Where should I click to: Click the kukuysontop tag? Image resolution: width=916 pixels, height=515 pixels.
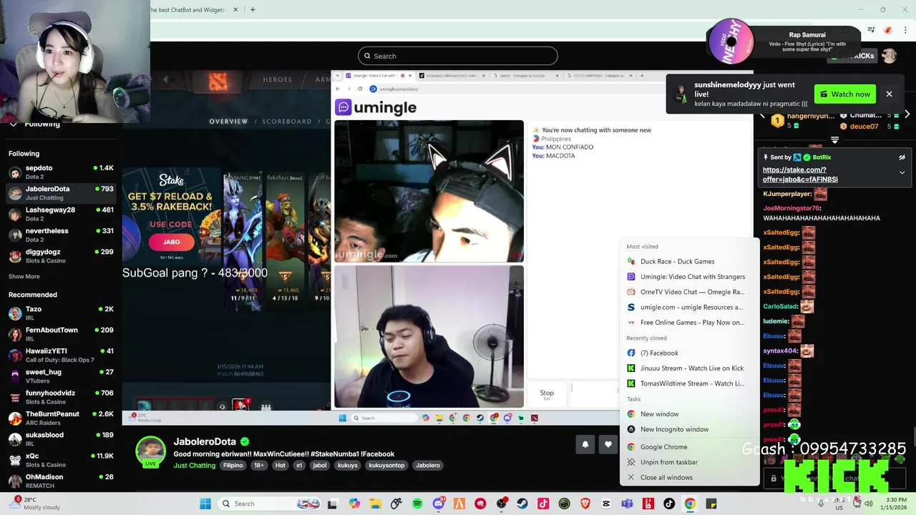(386, 465)
